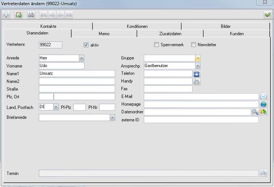The height and width of the screenshot is (187, 274).
Task: Click the Homepage input field
Action: tap(201, 104)
